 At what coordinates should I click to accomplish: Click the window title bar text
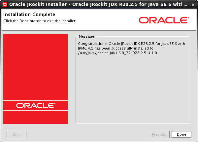point(96,4)
